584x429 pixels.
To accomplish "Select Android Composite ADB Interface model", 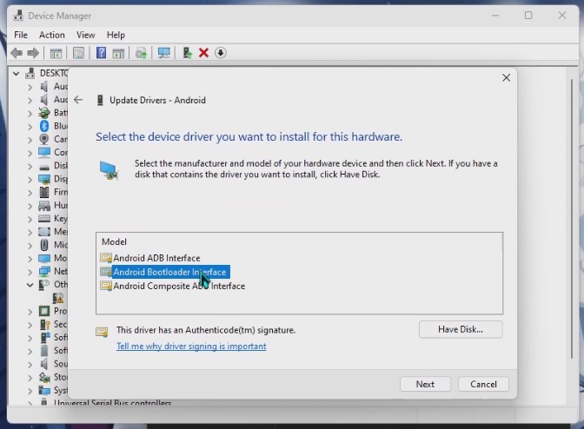I will (178, 286).
